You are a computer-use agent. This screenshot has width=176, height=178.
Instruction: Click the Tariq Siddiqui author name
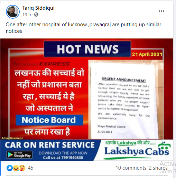click(x=38, y=8)
